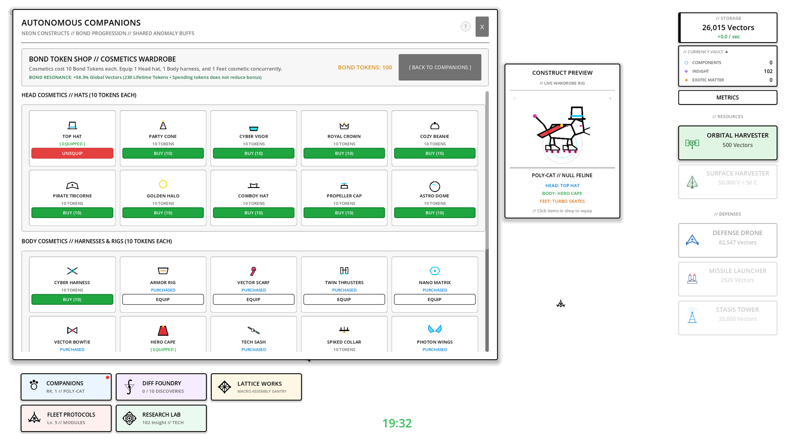Image resolution: width=794 pixels, height=446 pixels.
Task: Select the Photon Wings icon
Action: point(435,329)
